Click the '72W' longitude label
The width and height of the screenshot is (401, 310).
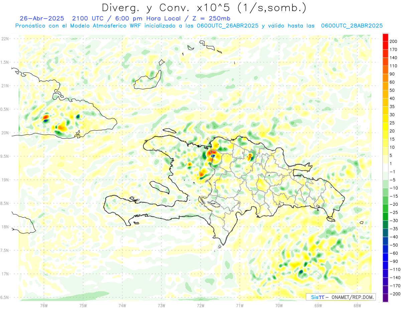[200, 306]
